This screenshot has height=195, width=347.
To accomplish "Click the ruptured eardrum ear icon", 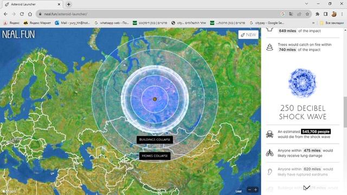I will point(269,172).
